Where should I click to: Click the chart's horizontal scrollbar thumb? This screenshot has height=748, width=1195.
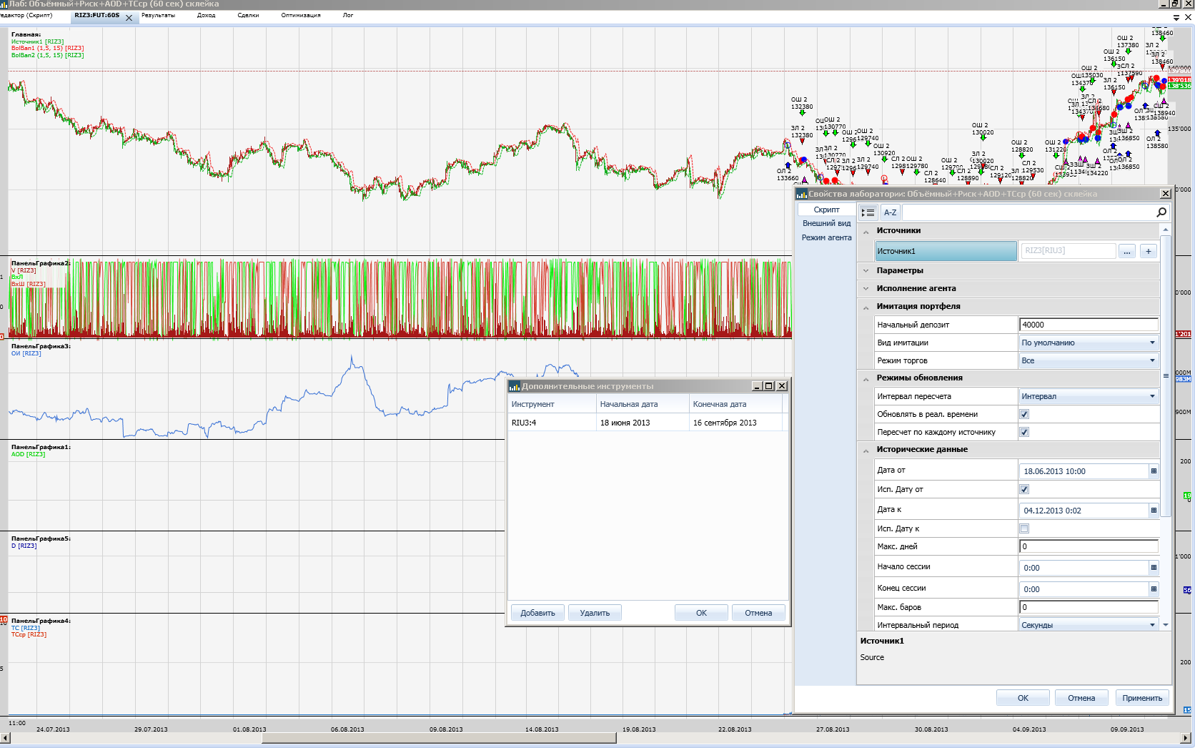[x=439, y=738]
